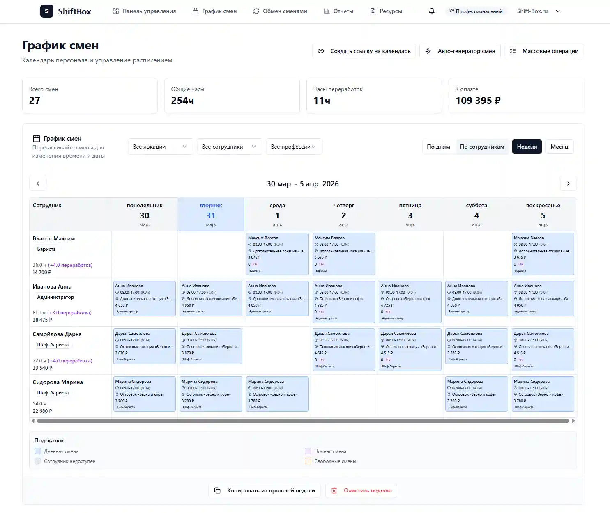Screen dimensions: 610x513
Task: Advance to the next week arrow
Action: click(568, 183)
